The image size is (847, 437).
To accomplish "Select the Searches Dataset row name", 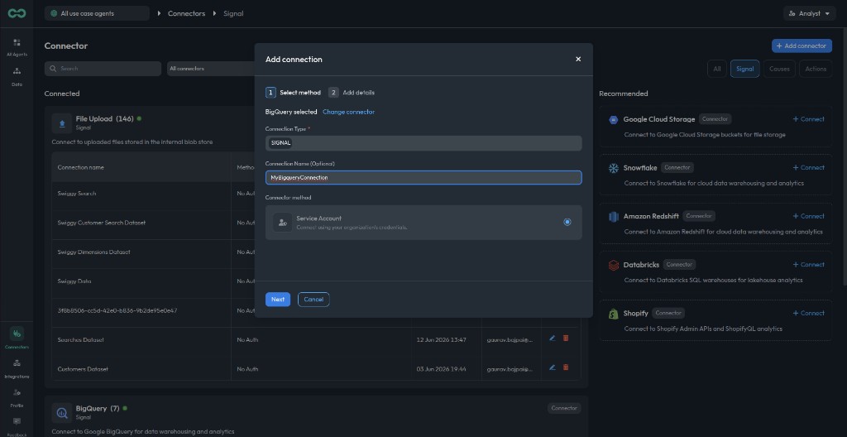I will (x=80, y=339).
